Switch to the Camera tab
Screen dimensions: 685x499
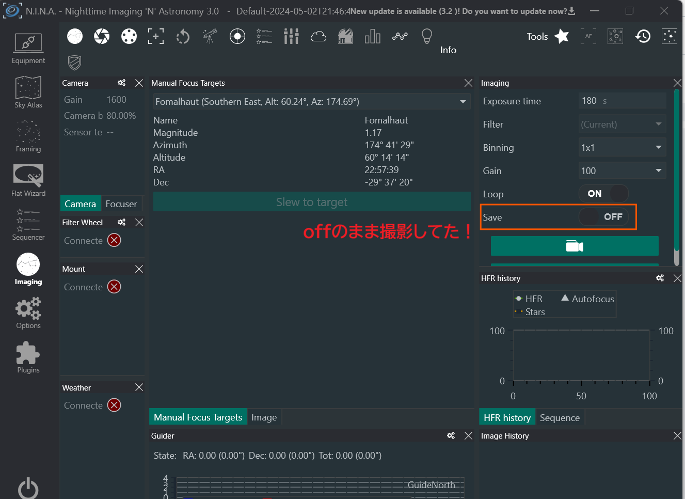[81, 204]
